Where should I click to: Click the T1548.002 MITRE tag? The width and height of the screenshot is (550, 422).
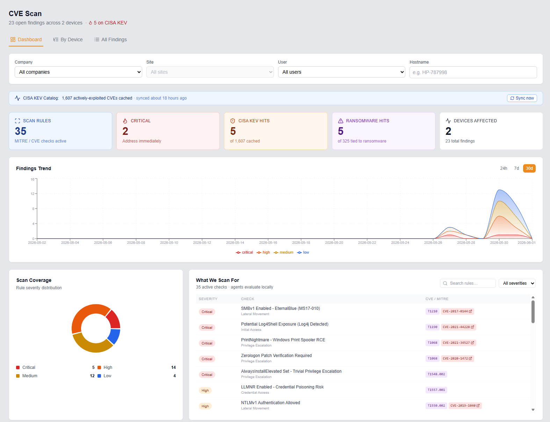[436, 374]
